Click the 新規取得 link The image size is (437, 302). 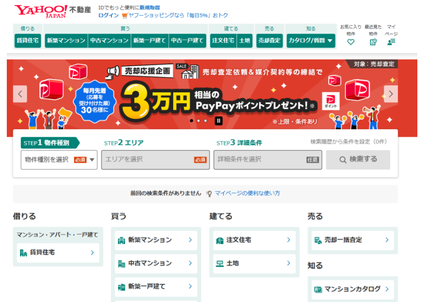150,8
